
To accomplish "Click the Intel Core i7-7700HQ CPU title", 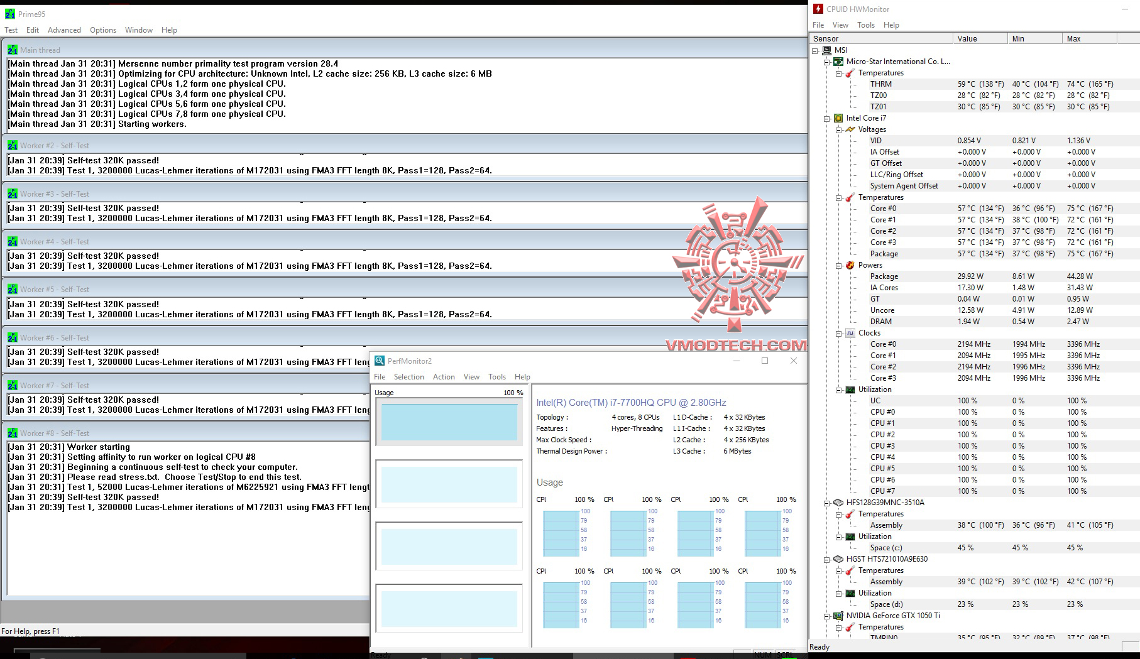I will tap(631, 403).
